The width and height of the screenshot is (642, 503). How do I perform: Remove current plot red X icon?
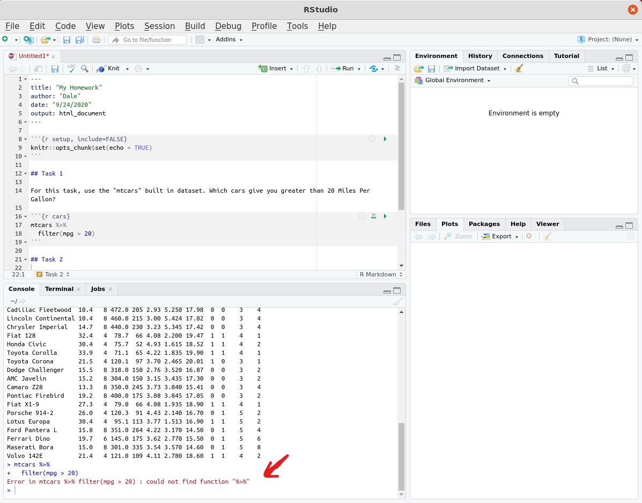pyautogui.click(x=529, y=236)
